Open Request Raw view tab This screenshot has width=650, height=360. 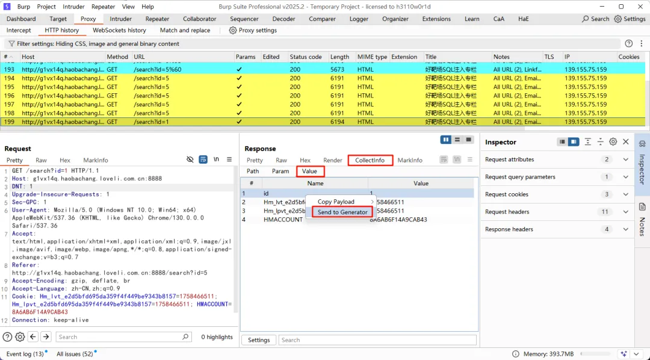(41, 160)
